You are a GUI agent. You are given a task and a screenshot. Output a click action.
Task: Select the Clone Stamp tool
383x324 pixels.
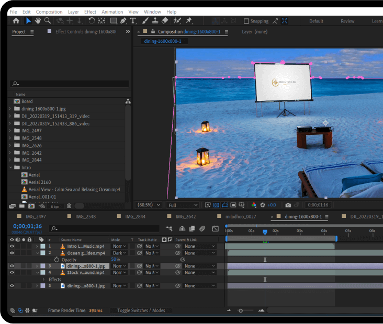pyautogui.click(x=155, y=21)
